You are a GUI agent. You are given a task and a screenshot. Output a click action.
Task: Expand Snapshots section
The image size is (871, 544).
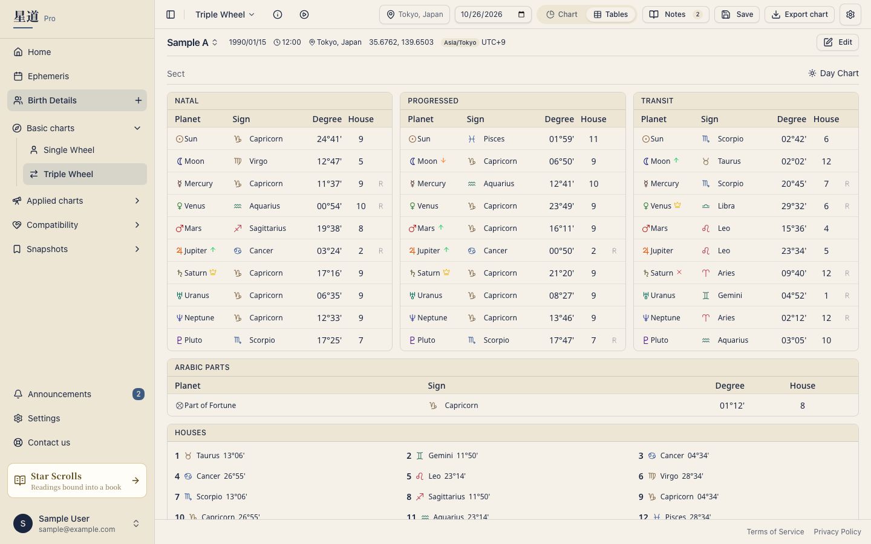click(x=77, y=249)
